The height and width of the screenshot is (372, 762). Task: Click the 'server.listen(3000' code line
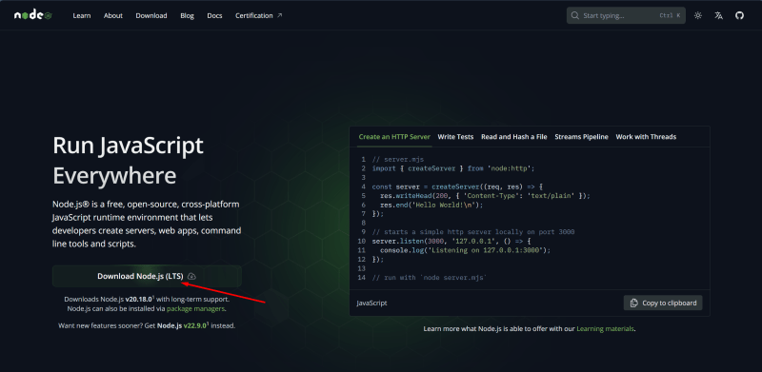coord(451,241)
